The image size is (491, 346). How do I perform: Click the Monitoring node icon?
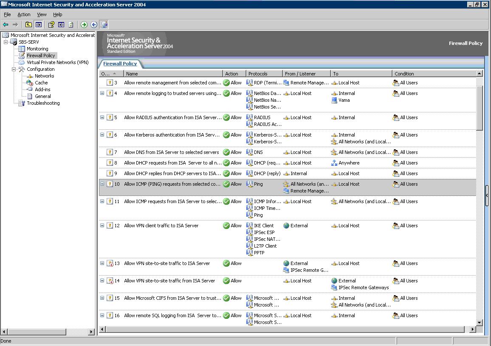[x=22, y=49]
